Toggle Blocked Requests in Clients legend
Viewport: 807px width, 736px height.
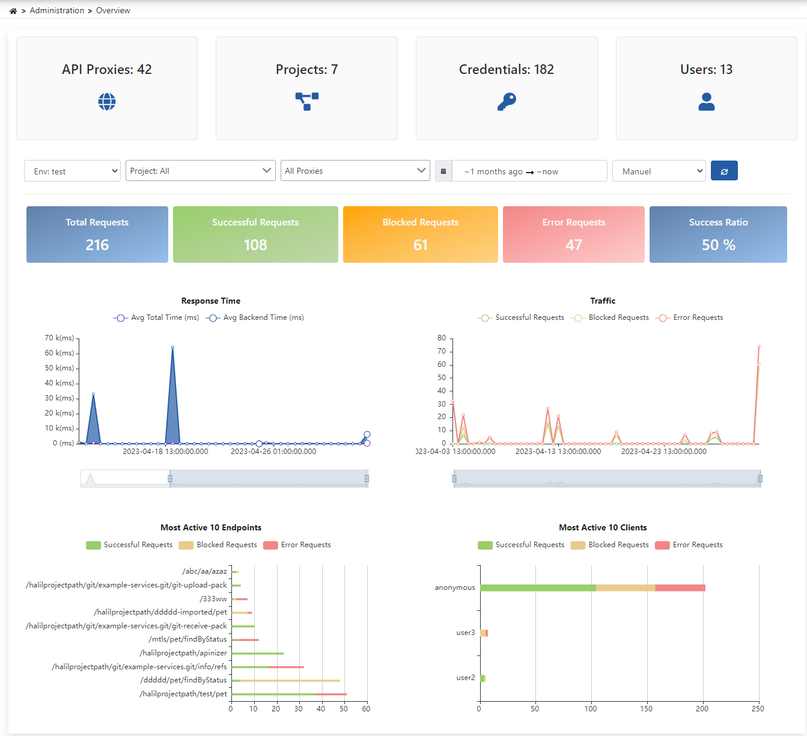click(610, 545)
